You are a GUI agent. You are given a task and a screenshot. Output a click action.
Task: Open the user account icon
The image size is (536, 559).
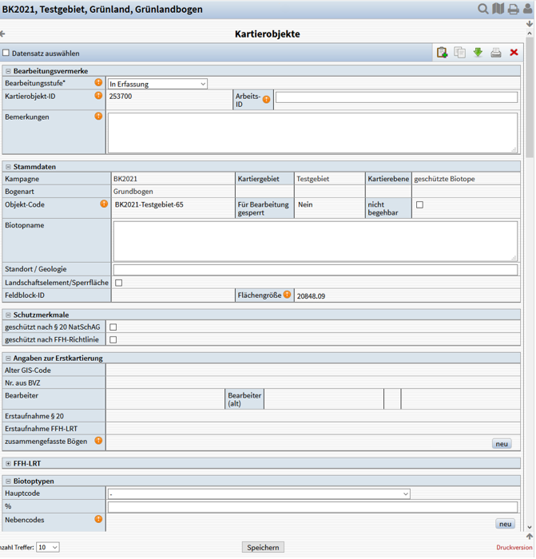pos(528,9)
